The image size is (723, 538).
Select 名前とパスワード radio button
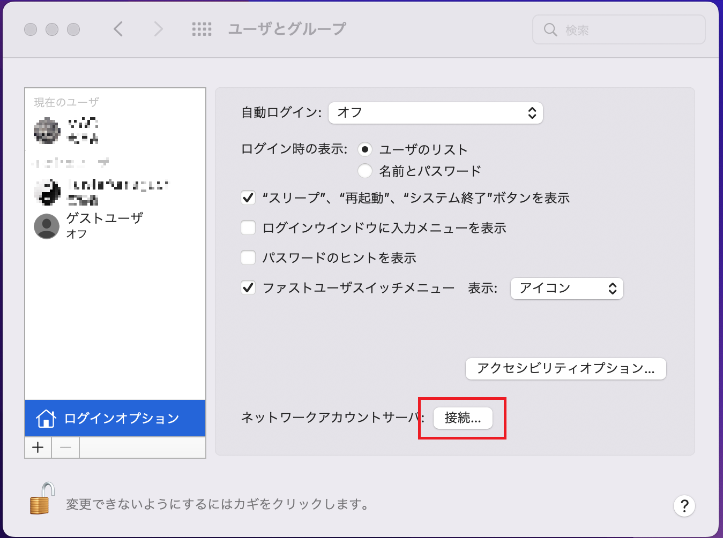365,171
